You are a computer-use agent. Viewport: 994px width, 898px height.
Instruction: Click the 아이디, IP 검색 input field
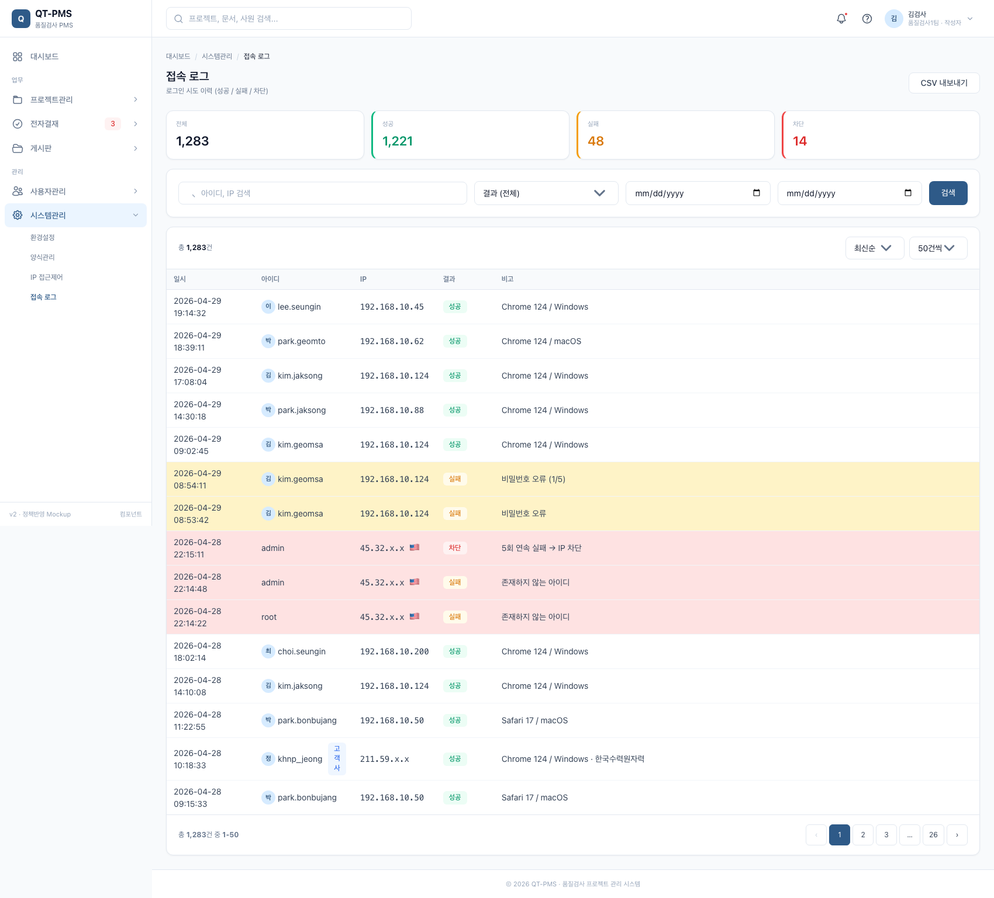pos(323,193)
